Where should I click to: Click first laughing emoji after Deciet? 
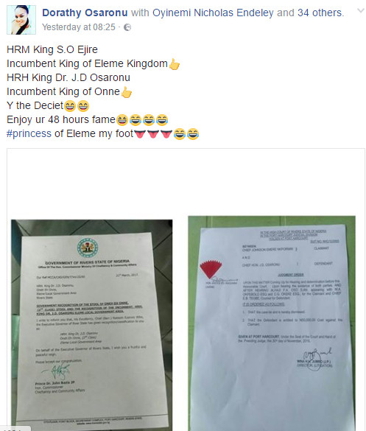pos(70,106)
